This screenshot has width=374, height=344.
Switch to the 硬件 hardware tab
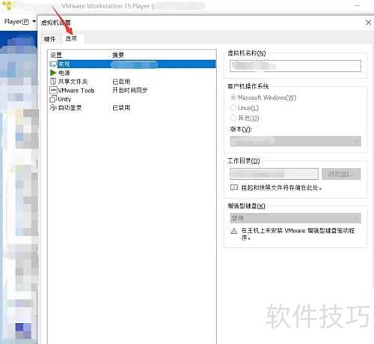(x=49, y=39)
